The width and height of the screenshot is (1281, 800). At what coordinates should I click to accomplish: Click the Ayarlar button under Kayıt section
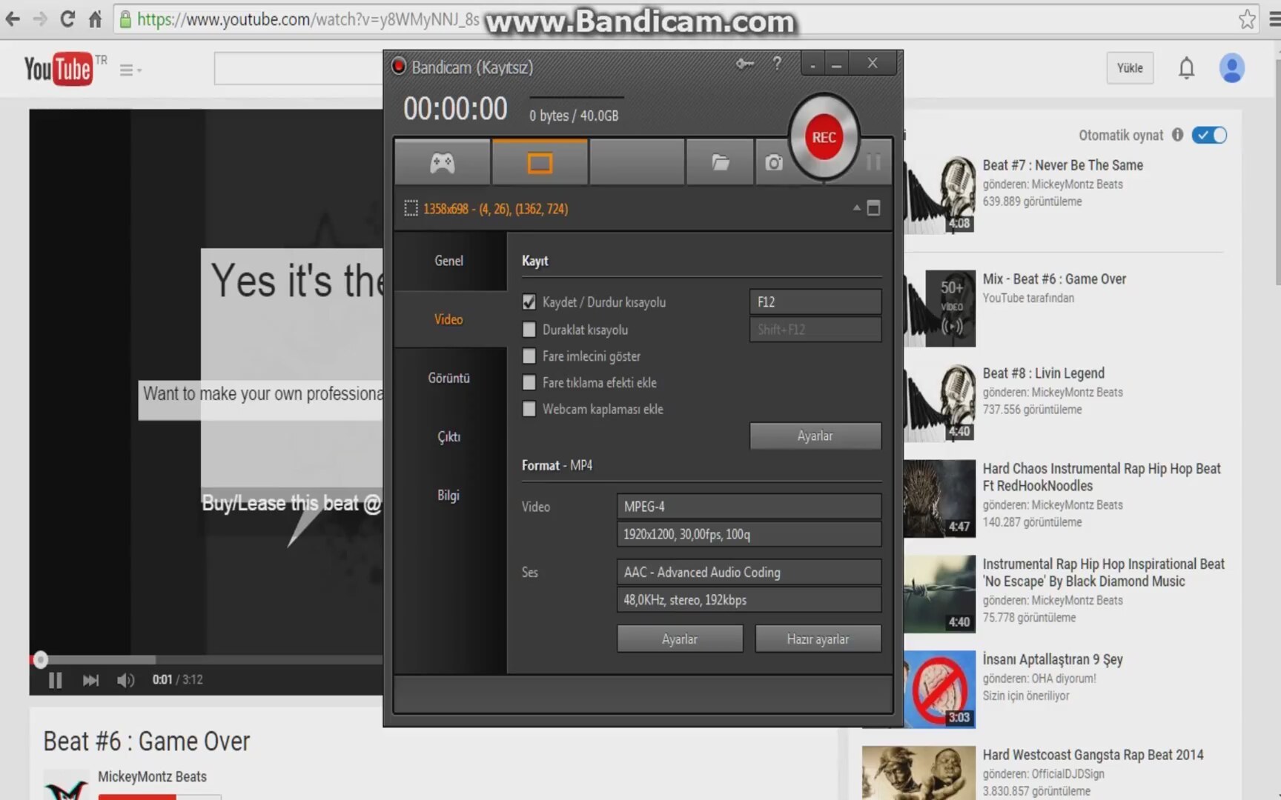815,436
